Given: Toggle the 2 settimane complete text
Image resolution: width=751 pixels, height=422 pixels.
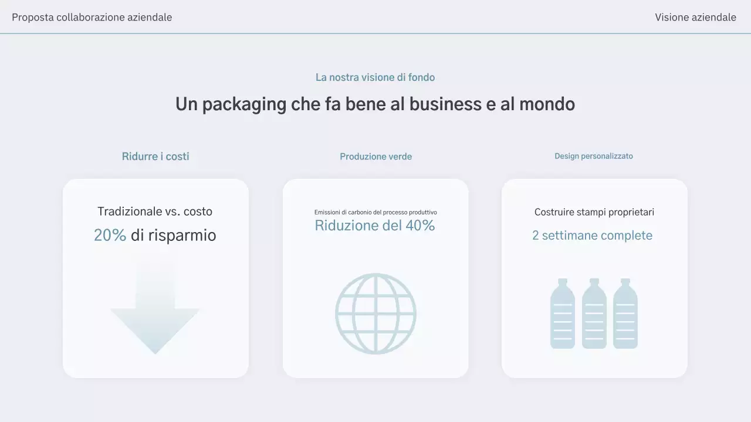Looking at the screenshot, I should pyautogui.click(x=592, y=235).
